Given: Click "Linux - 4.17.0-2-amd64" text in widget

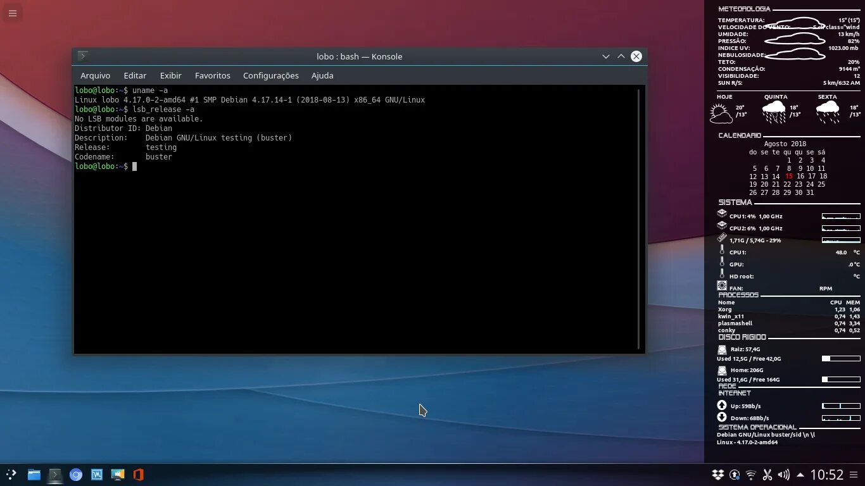Looking at the screenshot, I should [747, 442].
